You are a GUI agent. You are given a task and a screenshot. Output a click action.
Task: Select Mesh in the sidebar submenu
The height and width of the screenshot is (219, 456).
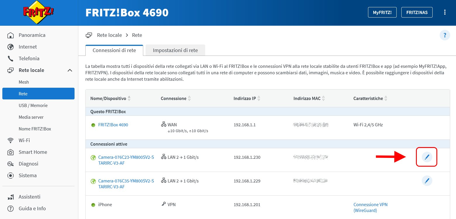pos(24,82)
